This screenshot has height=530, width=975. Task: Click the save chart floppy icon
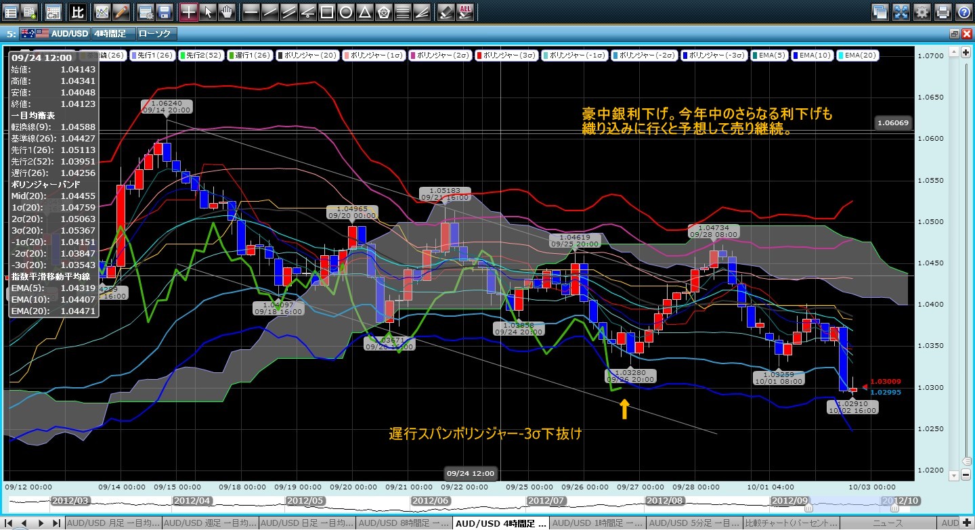pos(163,12)
